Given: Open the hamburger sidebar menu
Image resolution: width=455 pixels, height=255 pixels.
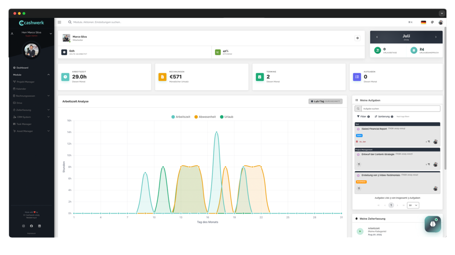Looking at the screenshot, I should click(60, 22).
